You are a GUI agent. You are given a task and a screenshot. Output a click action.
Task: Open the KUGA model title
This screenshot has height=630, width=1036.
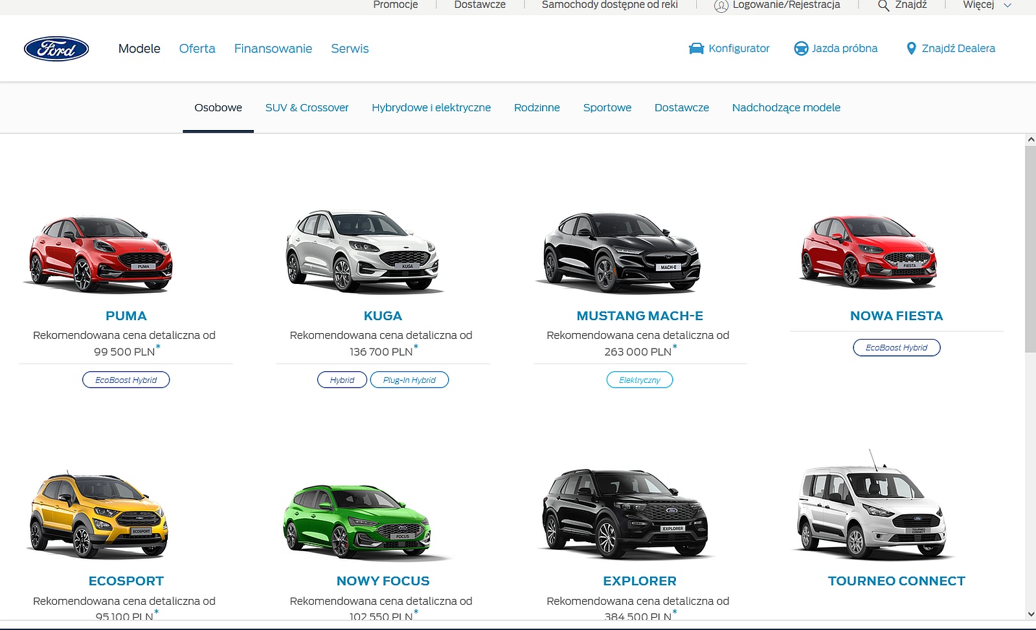383,316
